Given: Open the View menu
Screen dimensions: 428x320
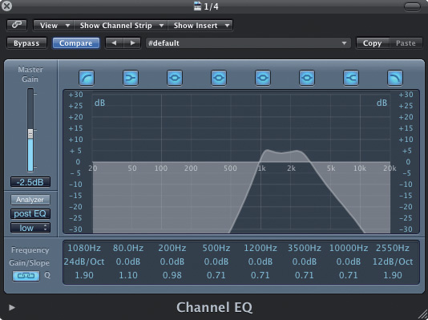Looking at the screenshot, I should click(54, 26).
